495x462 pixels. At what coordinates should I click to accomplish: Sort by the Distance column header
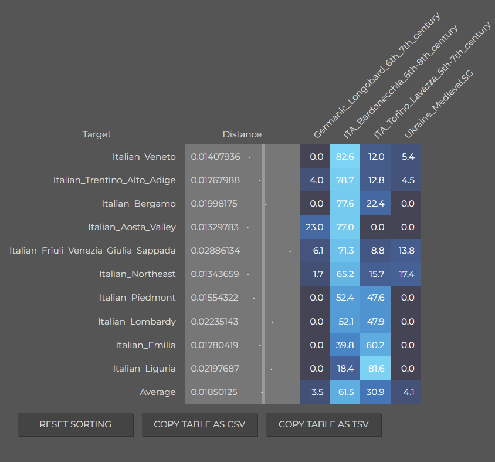[242, 134]
